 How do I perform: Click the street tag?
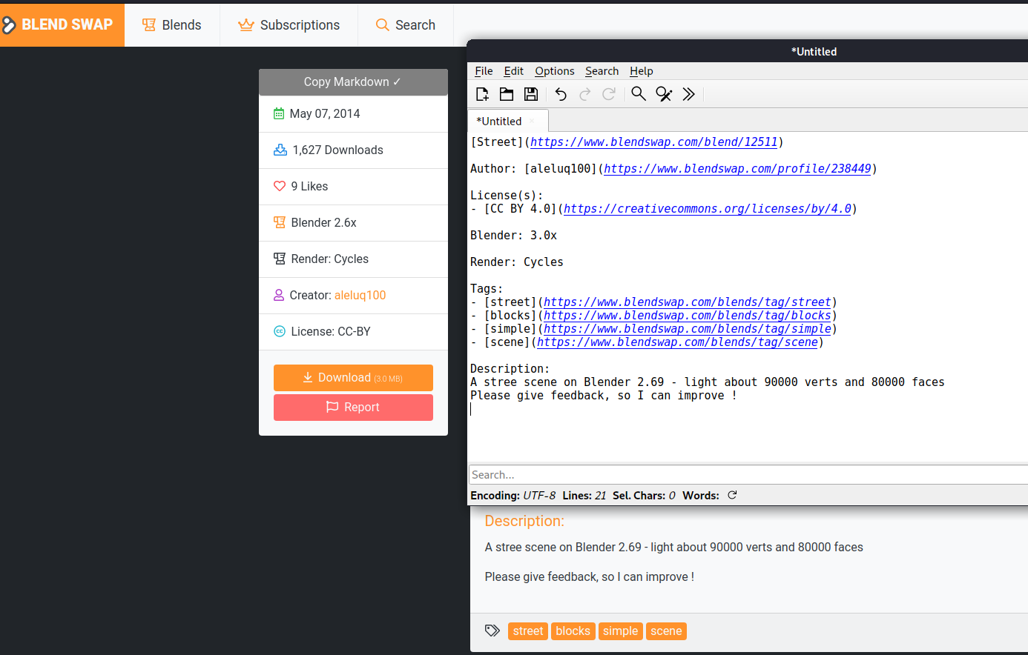(528, 631)
